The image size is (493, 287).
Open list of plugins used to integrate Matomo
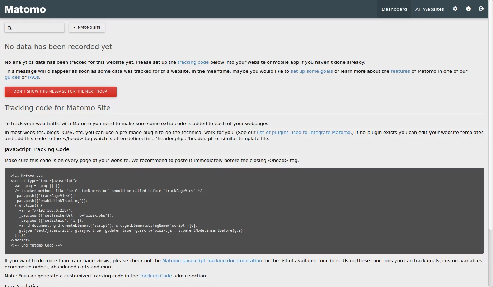[x=304, y=133]
